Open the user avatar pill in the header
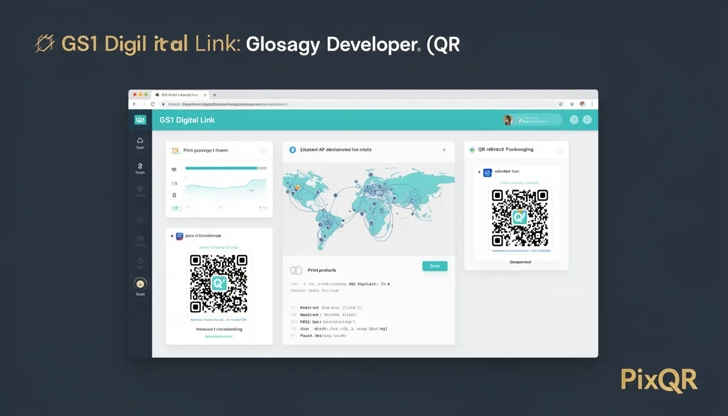This screenshot has height=416, width=728. pyautogui.click(x=532, y=120)
